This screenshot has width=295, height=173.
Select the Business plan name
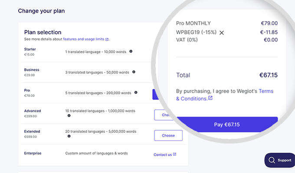[32, 70]
